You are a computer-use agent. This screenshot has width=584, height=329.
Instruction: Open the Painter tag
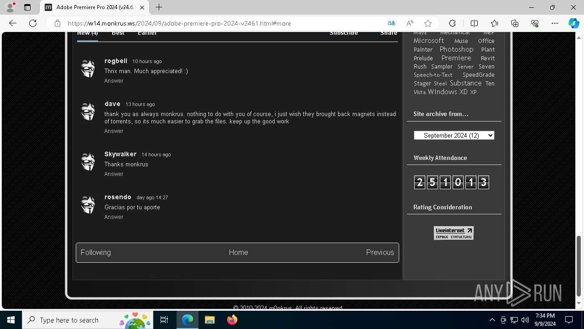click(x=423, y=50)
